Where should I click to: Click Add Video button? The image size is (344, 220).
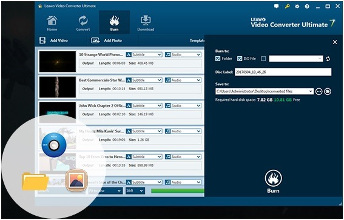pos(53,40)
